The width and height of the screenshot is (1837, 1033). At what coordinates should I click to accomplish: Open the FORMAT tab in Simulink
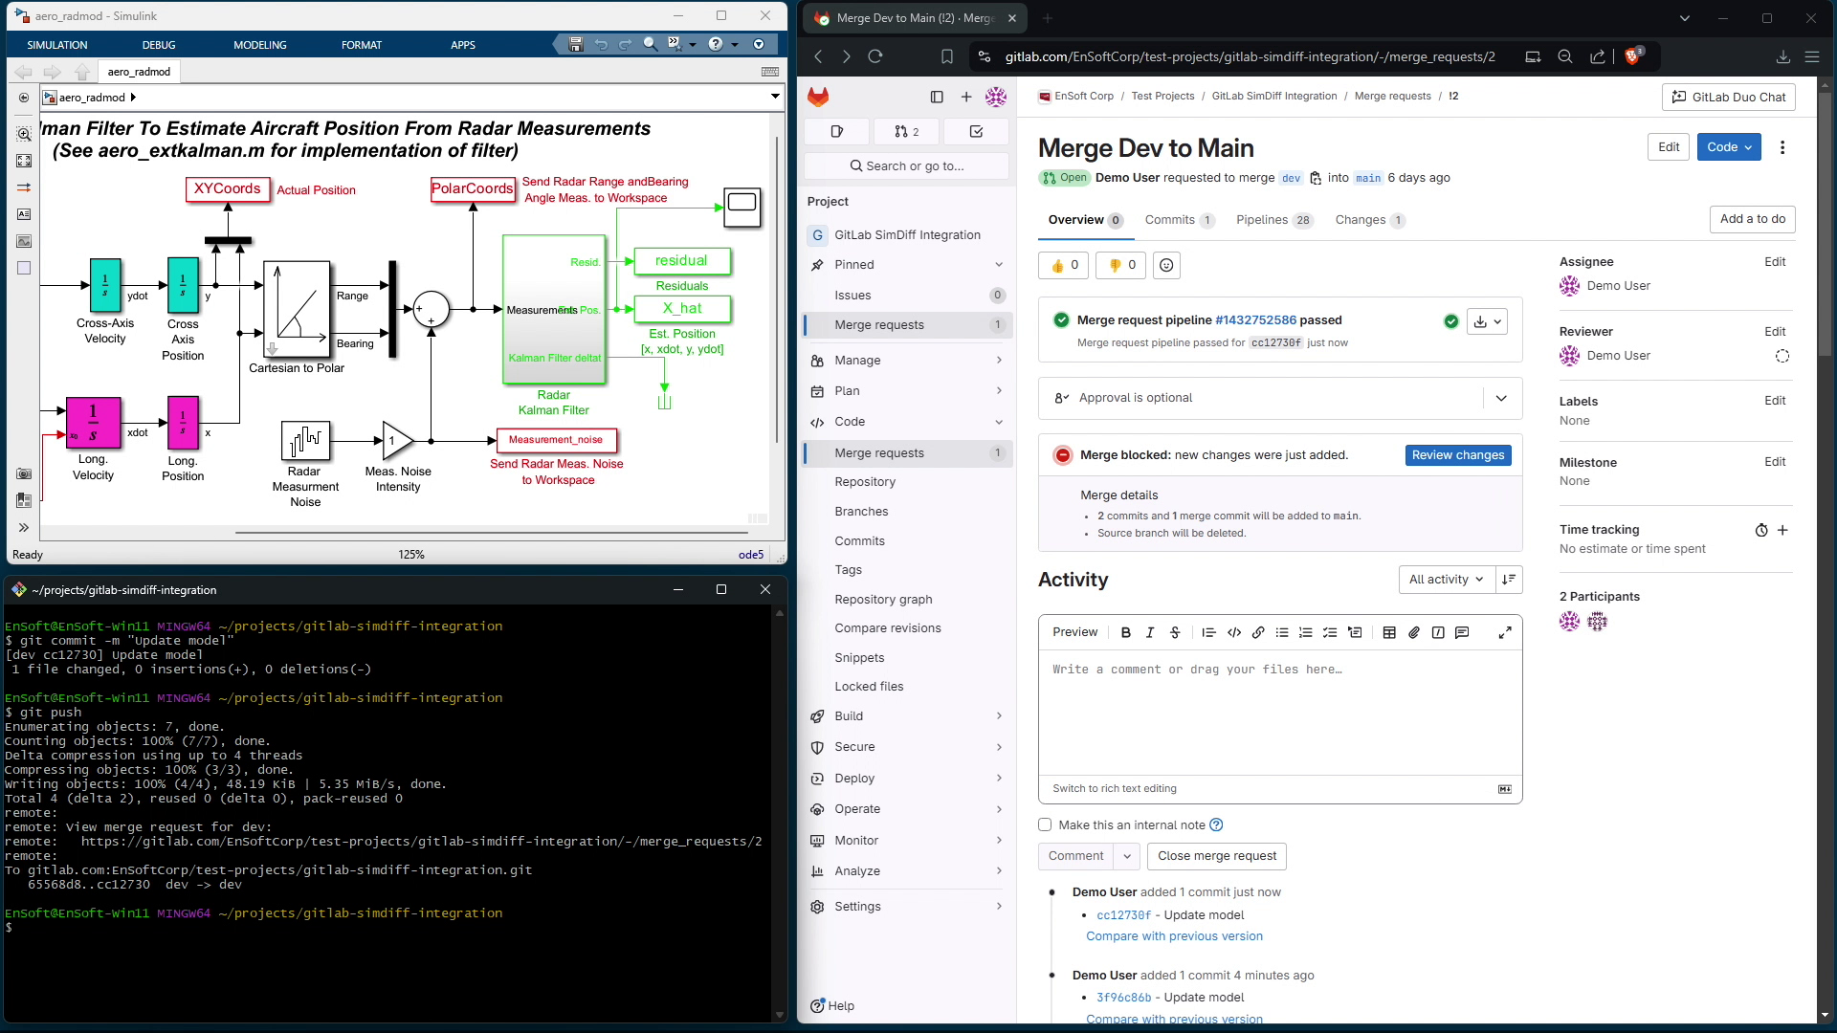362,45
